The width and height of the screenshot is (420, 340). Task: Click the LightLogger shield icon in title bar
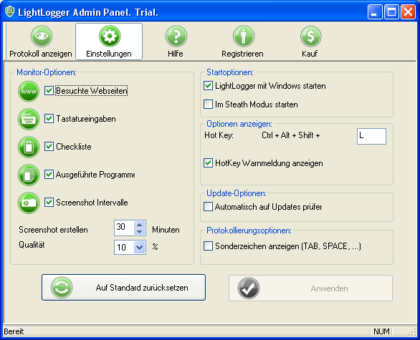[9, 11]
